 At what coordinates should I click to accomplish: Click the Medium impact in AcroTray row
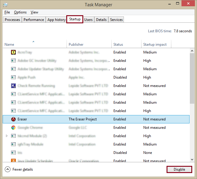[x=150, y=52]
